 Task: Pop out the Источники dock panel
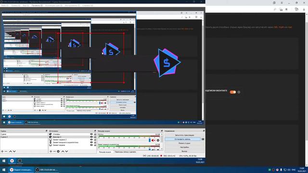click(95, 131)
